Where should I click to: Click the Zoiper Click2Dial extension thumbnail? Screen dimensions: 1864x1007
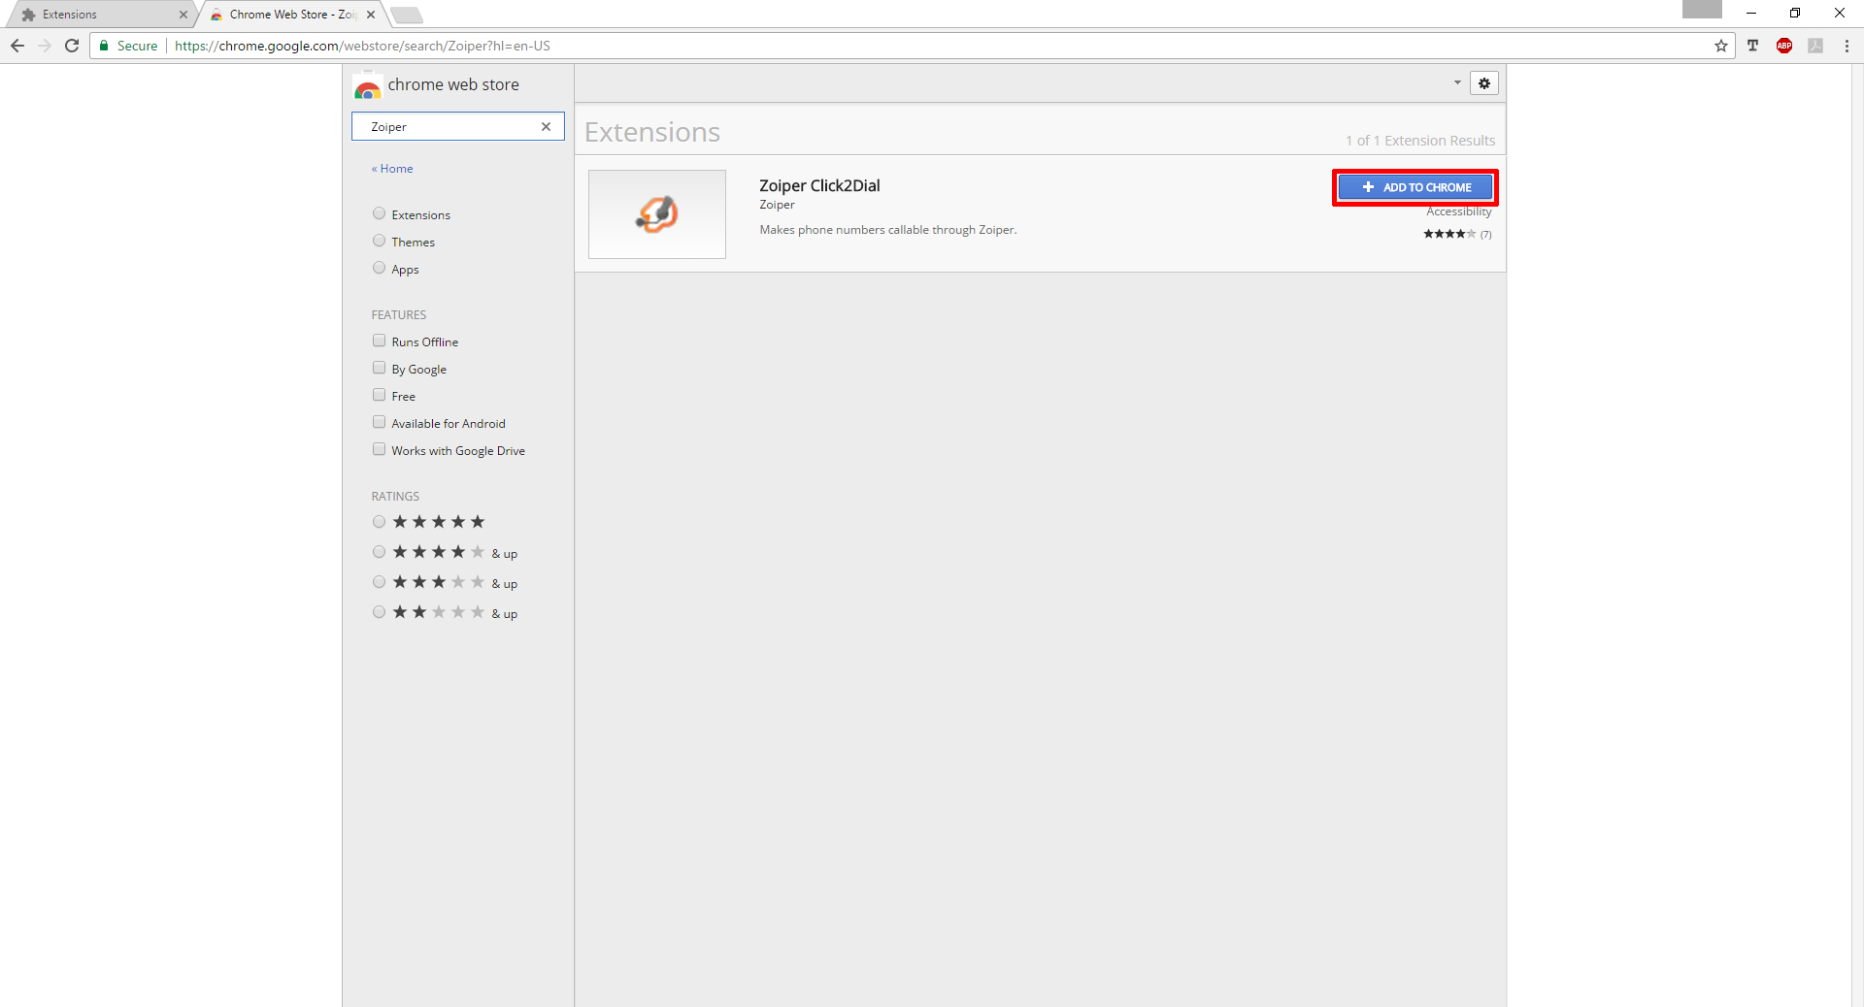pos(657,214)
